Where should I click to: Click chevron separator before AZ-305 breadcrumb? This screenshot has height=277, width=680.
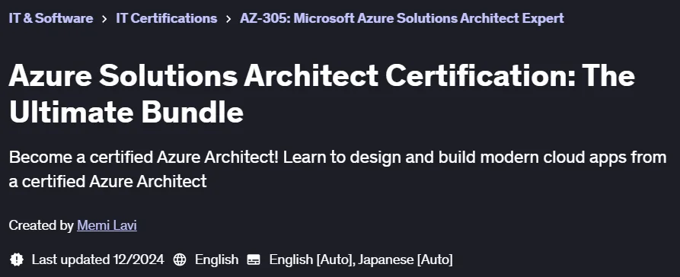coord(228,18)
